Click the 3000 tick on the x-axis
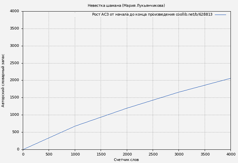The width and height of the screenshot is (238, 163). click(x=178, y=154)
